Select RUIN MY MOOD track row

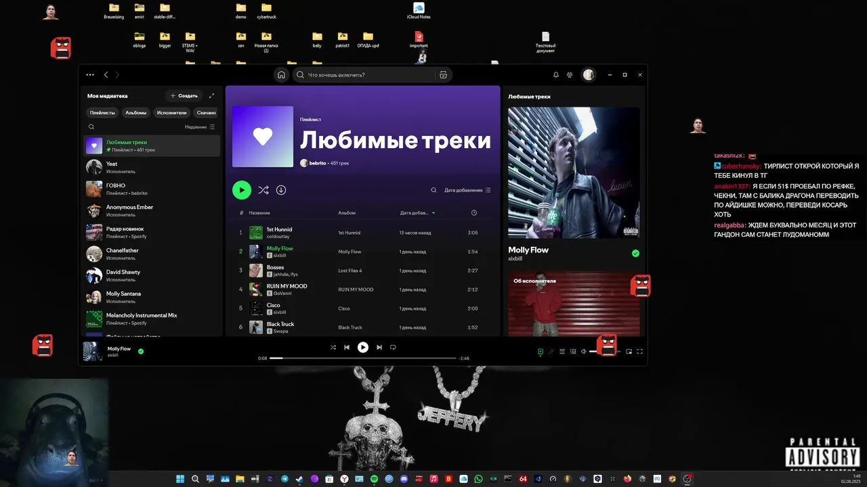pos(363,289)
